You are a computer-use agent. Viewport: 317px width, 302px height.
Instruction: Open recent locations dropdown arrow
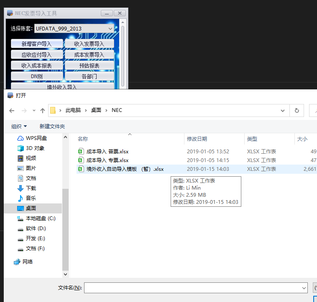coord(34,110)
